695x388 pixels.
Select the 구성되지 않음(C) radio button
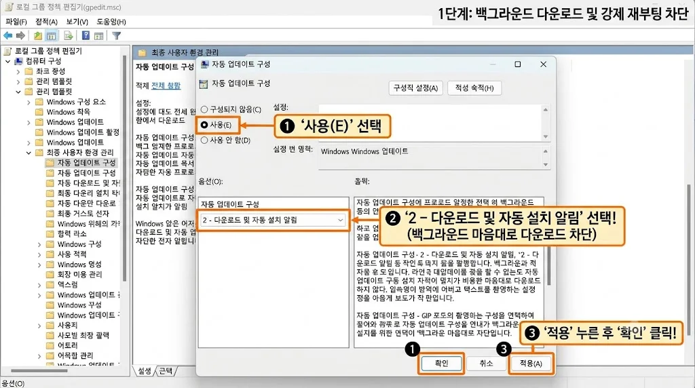pos(204,109)
